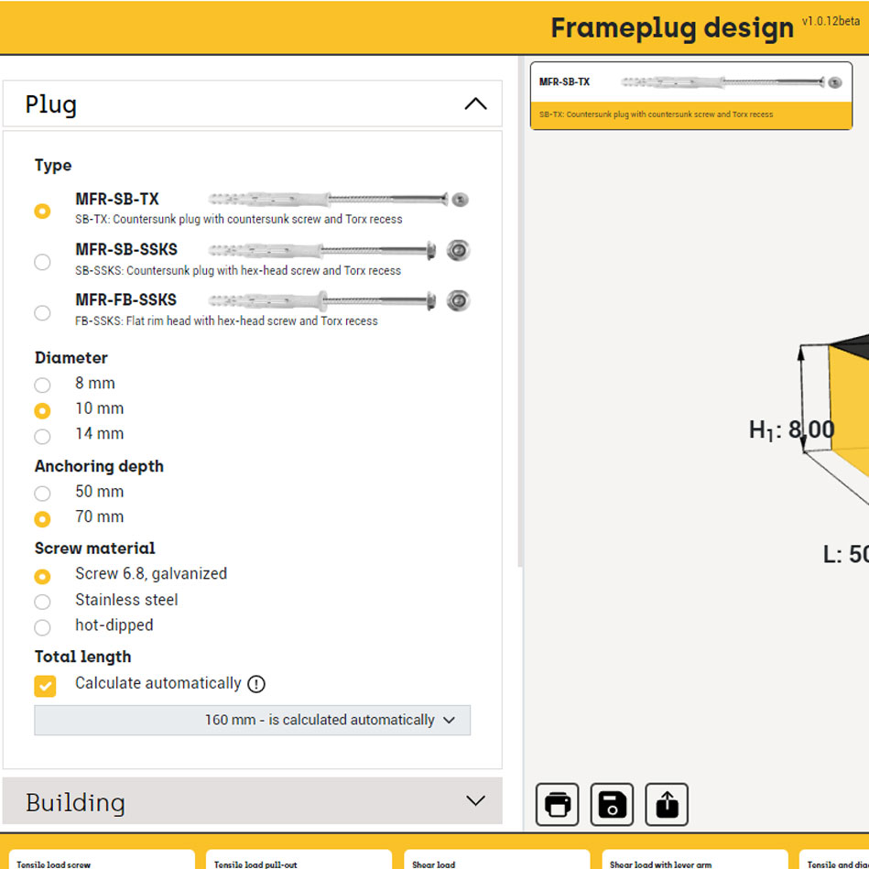
Task: Click the selected plug card at top right
Action: (x=691, y=95)
